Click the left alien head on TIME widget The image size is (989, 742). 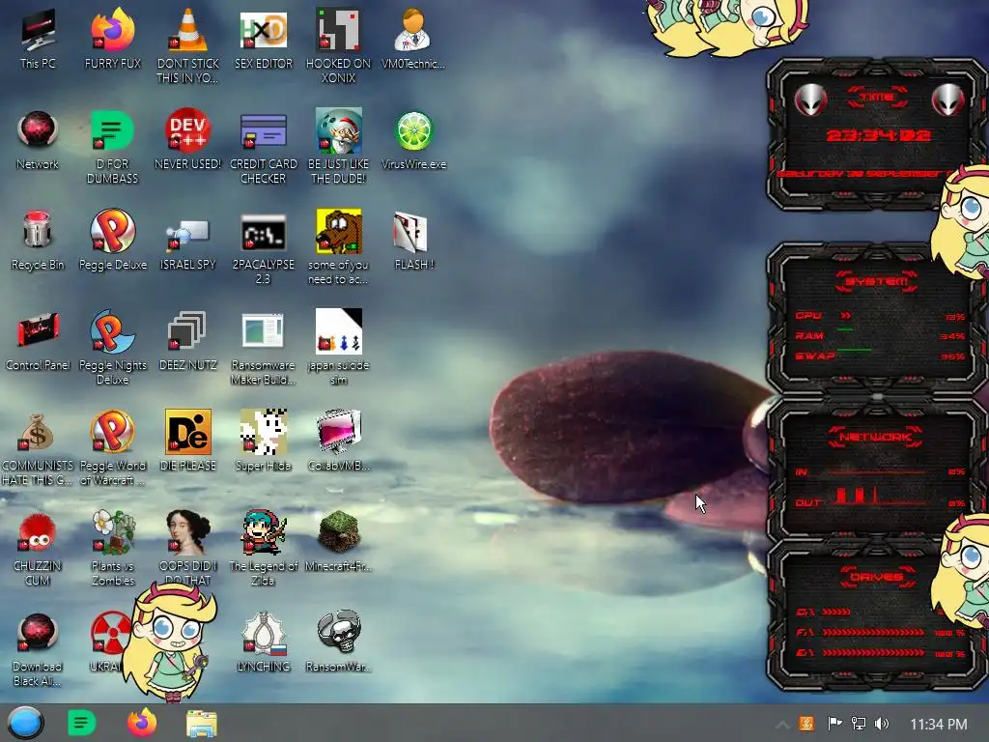tap(810, 100)
